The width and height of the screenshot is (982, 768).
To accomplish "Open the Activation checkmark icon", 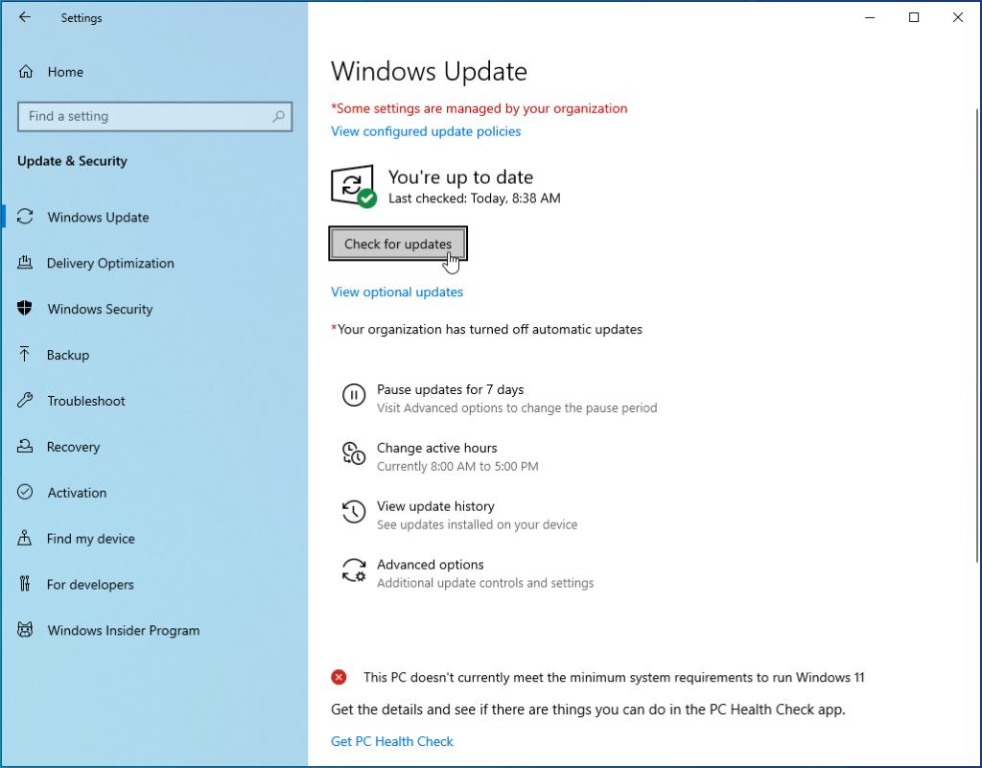I will click(x=26, y=493).
